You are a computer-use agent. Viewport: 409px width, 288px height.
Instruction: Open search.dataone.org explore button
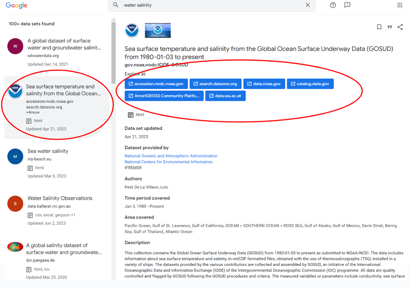click(215, 84)
